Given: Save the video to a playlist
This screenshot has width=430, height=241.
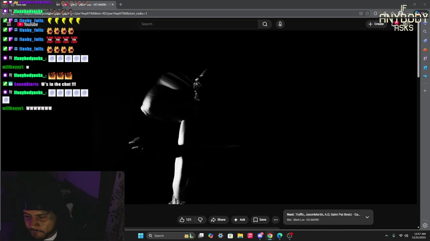Looking at the screenshot, I should tap(260, 220).
